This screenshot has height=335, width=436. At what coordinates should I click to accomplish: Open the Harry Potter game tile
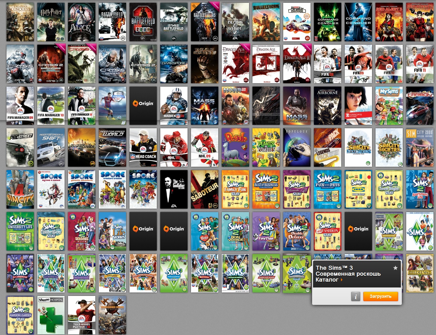51,22
